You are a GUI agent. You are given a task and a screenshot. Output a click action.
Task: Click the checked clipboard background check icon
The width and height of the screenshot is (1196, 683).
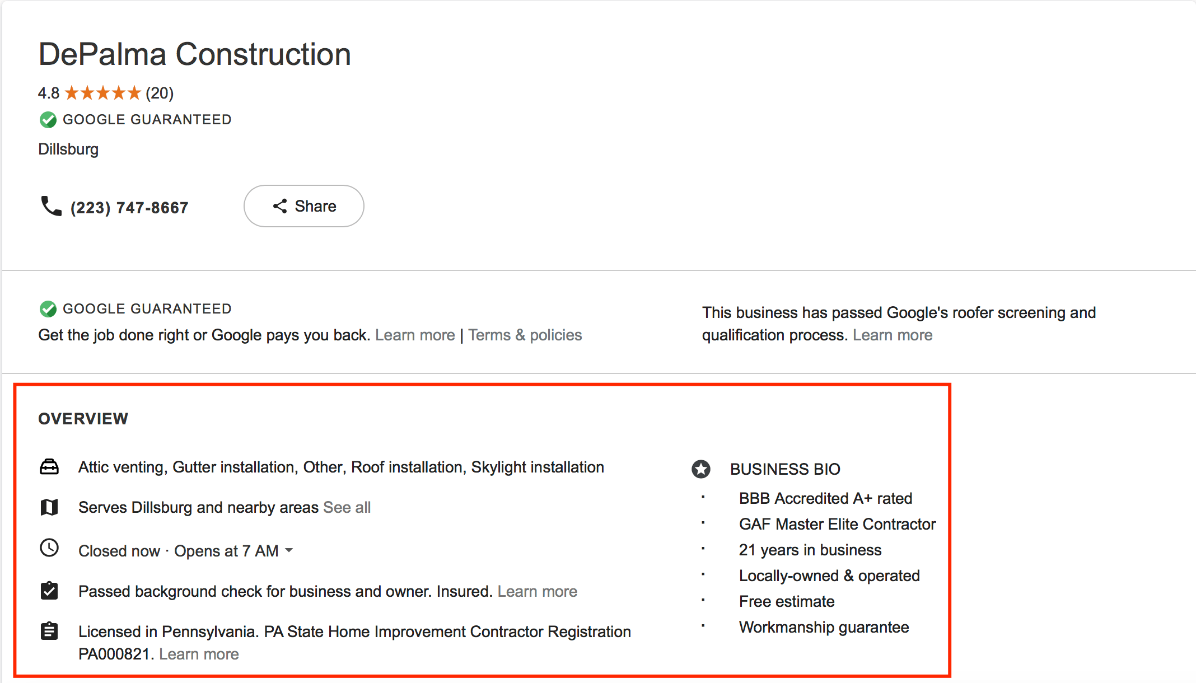coord(49,590)
